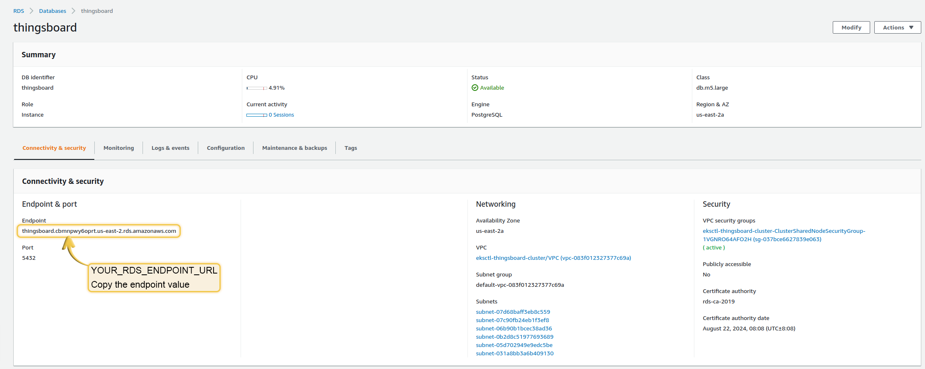Click the us-east-2a value under Region & AZ
Viewport: 925px width, 369px height.
click(x=710, y=115)
